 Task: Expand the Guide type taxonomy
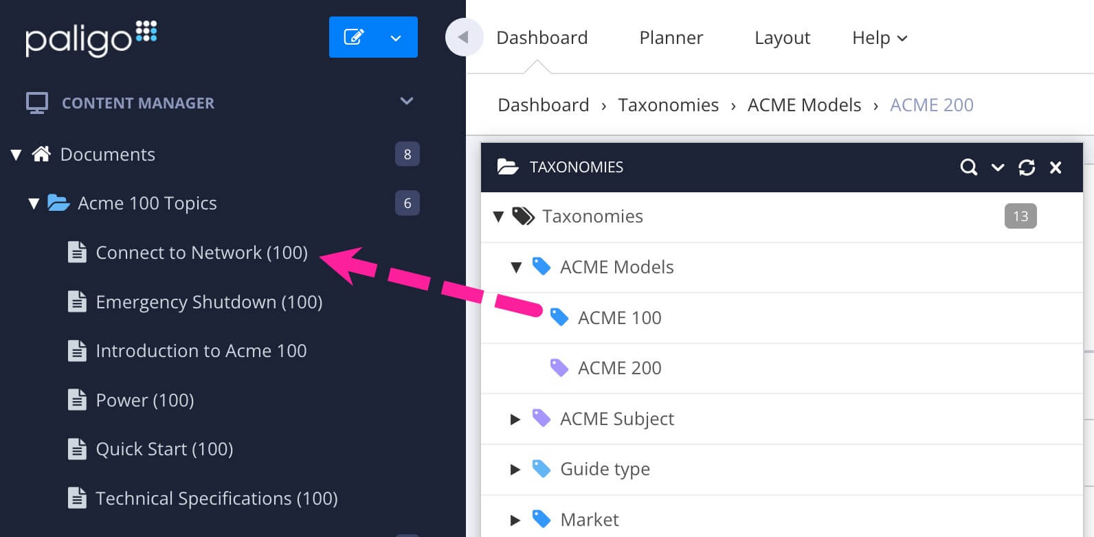coord(515,470)
